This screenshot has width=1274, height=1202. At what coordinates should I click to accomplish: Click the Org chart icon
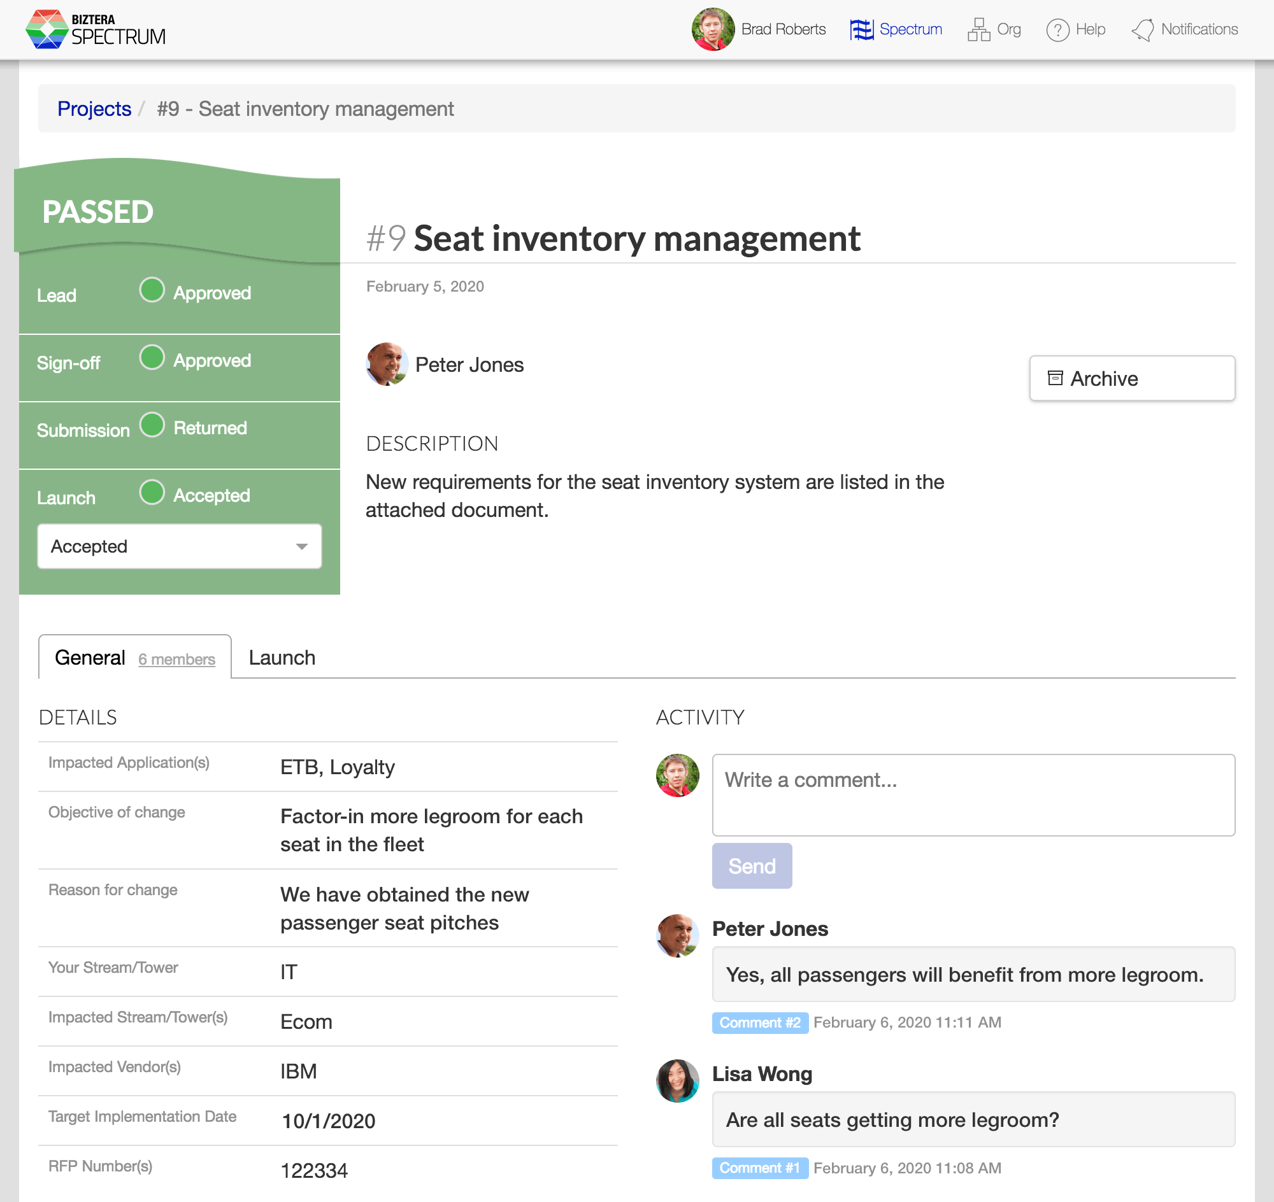point(977,29)
